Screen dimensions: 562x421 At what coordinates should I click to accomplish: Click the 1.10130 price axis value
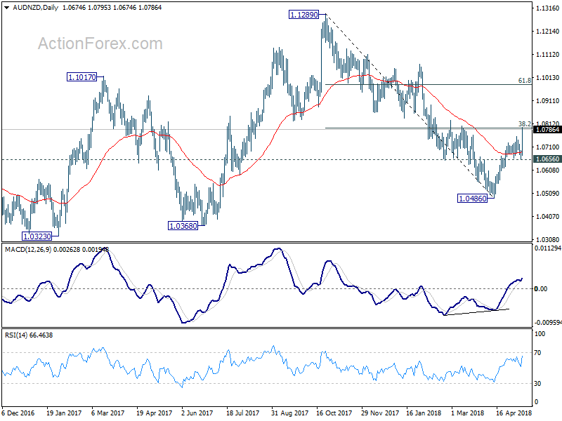[x=547, y=78]
